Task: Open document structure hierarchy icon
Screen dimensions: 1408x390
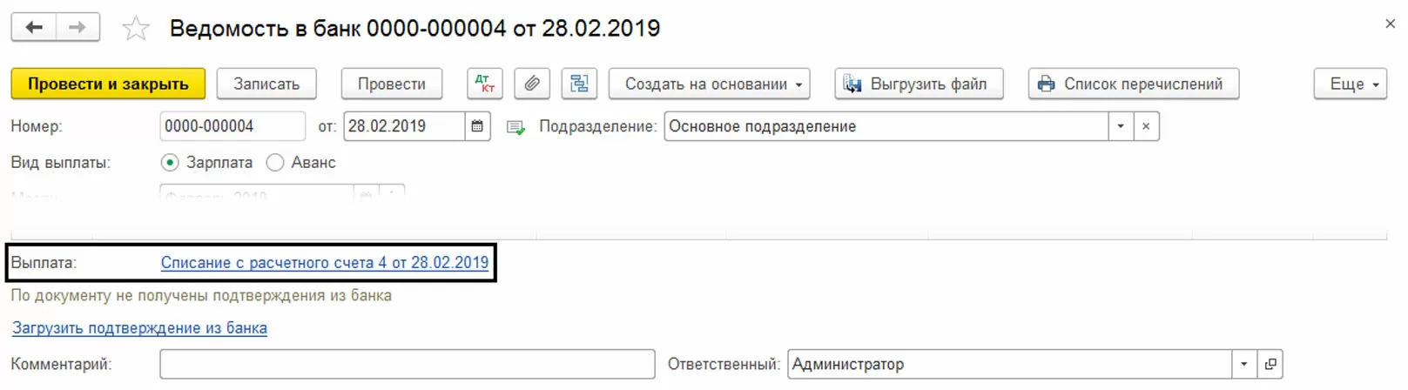Action: (x=579, y=84)
